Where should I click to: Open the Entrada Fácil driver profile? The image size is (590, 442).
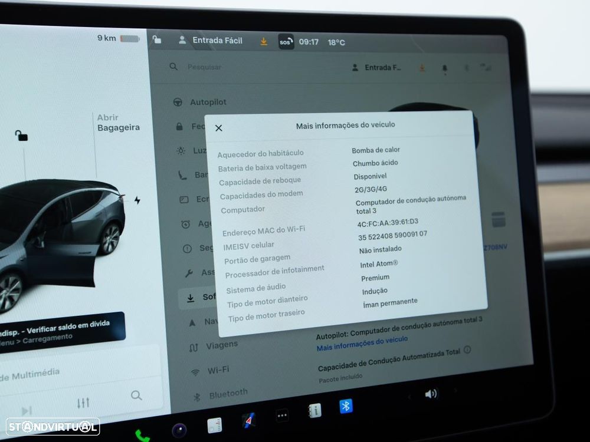[x=211, y=40]
